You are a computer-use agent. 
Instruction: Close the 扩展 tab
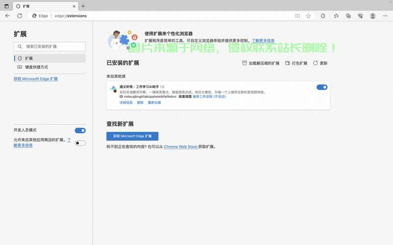74,6
